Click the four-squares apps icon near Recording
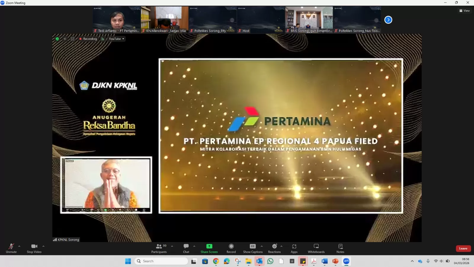 (73, 39)
